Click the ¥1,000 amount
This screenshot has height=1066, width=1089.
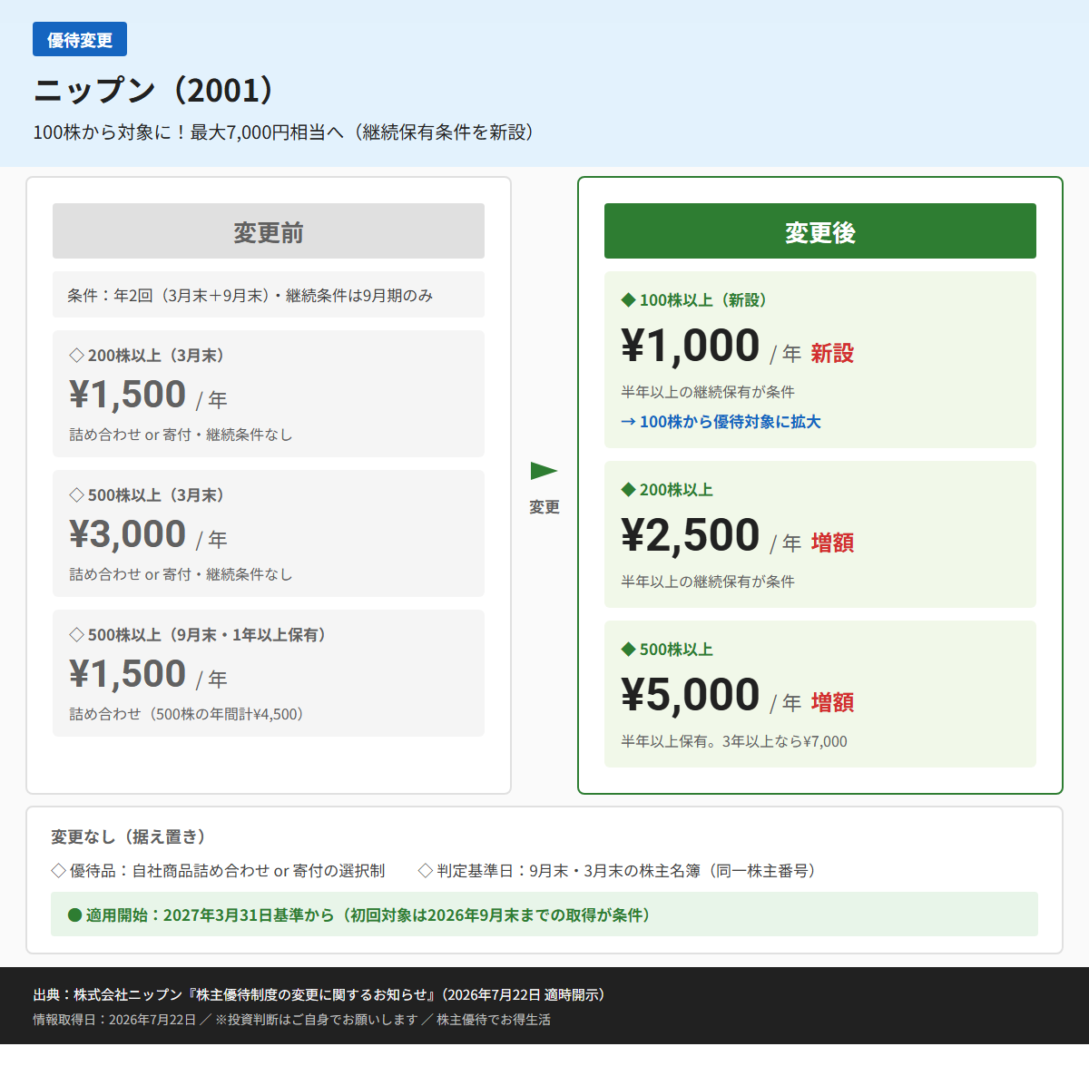[691, 346]
